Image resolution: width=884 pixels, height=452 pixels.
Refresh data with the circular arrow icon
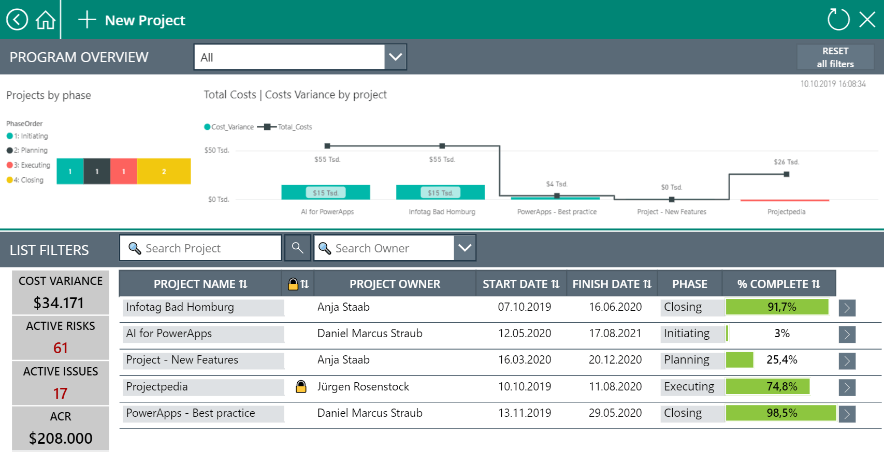[x=838, y=20]
